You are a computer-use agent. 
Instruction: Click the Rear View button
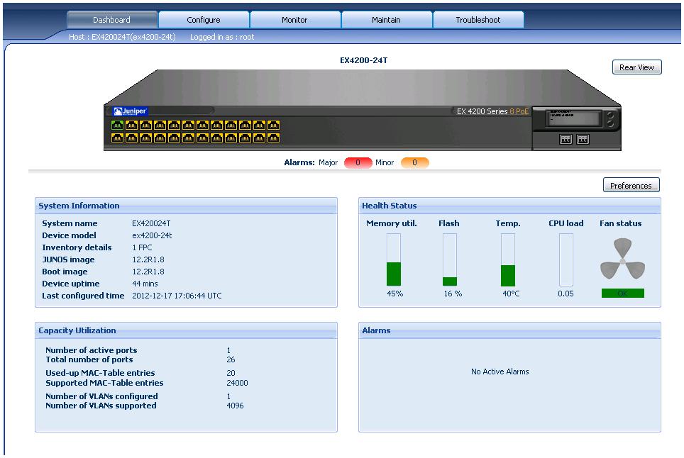click(x=636, y=67)
